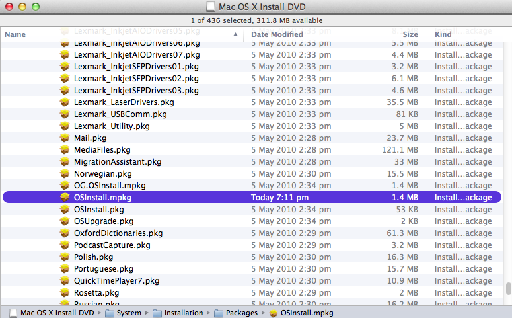512x318 pixels.
Task: Click the Lexmark_USBComm.pkg package icon
Action: click(65, 114)
